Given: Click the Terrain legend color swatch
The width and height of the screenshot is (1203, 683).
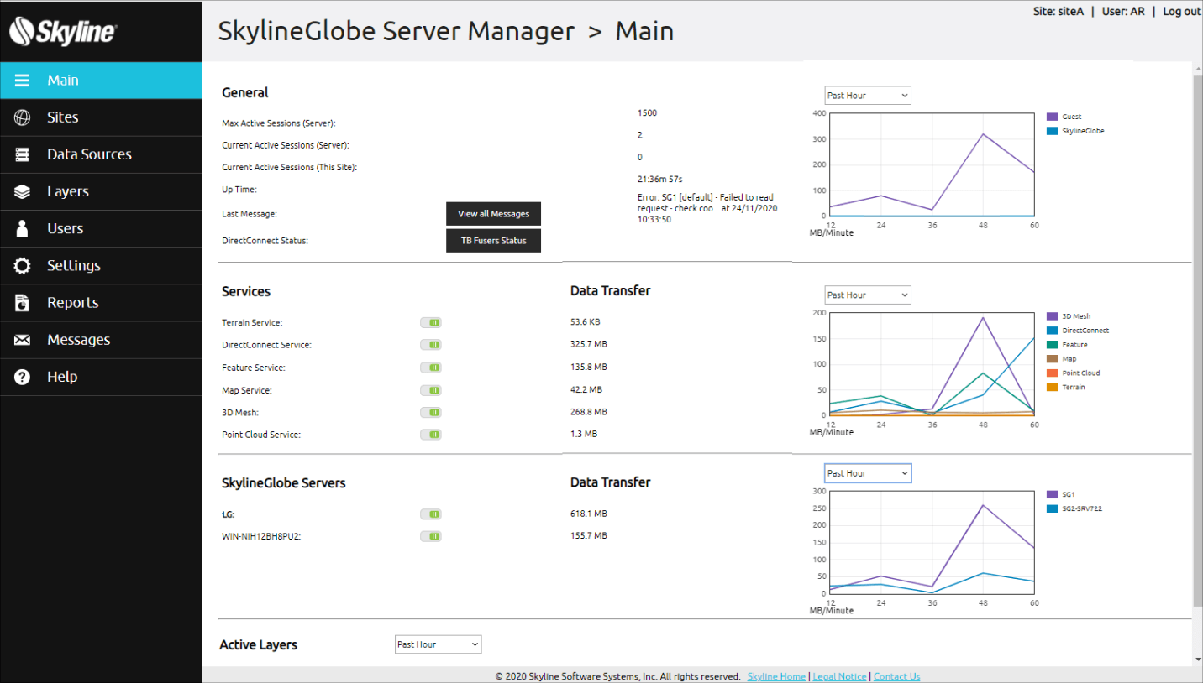Looking at the screenshot, I should pos(1052,388).
